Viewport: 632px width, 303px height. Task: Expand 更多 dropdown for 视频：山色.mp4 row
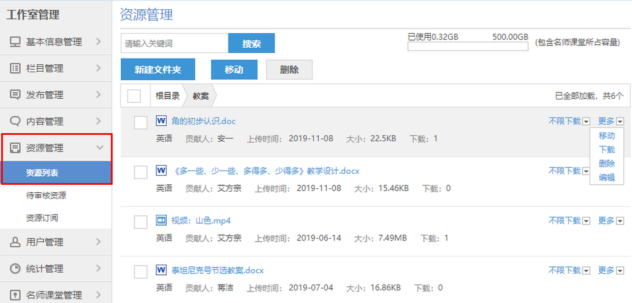click(x=620, y=220)
